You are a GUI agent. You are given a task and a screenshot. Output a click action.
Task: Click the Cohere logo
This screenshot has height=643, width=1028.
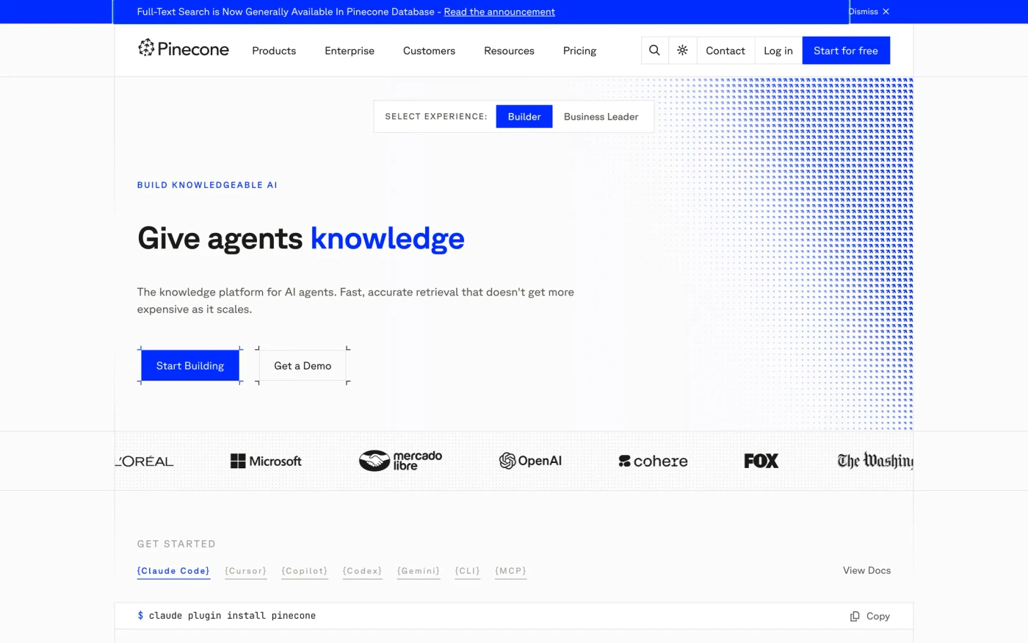click(653, 461)
